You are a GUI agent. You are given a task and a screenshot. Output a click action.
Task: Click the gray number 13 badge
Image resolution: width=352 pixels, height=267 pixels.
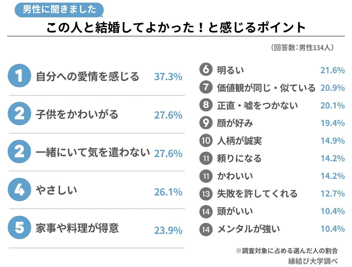point(206,193)
